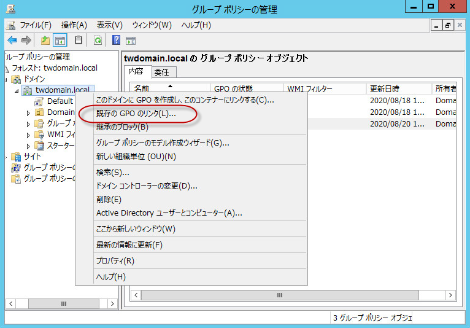Switch to the 委任 tab
This screenshot has height=328, width=470.
[x=161, y=72]
